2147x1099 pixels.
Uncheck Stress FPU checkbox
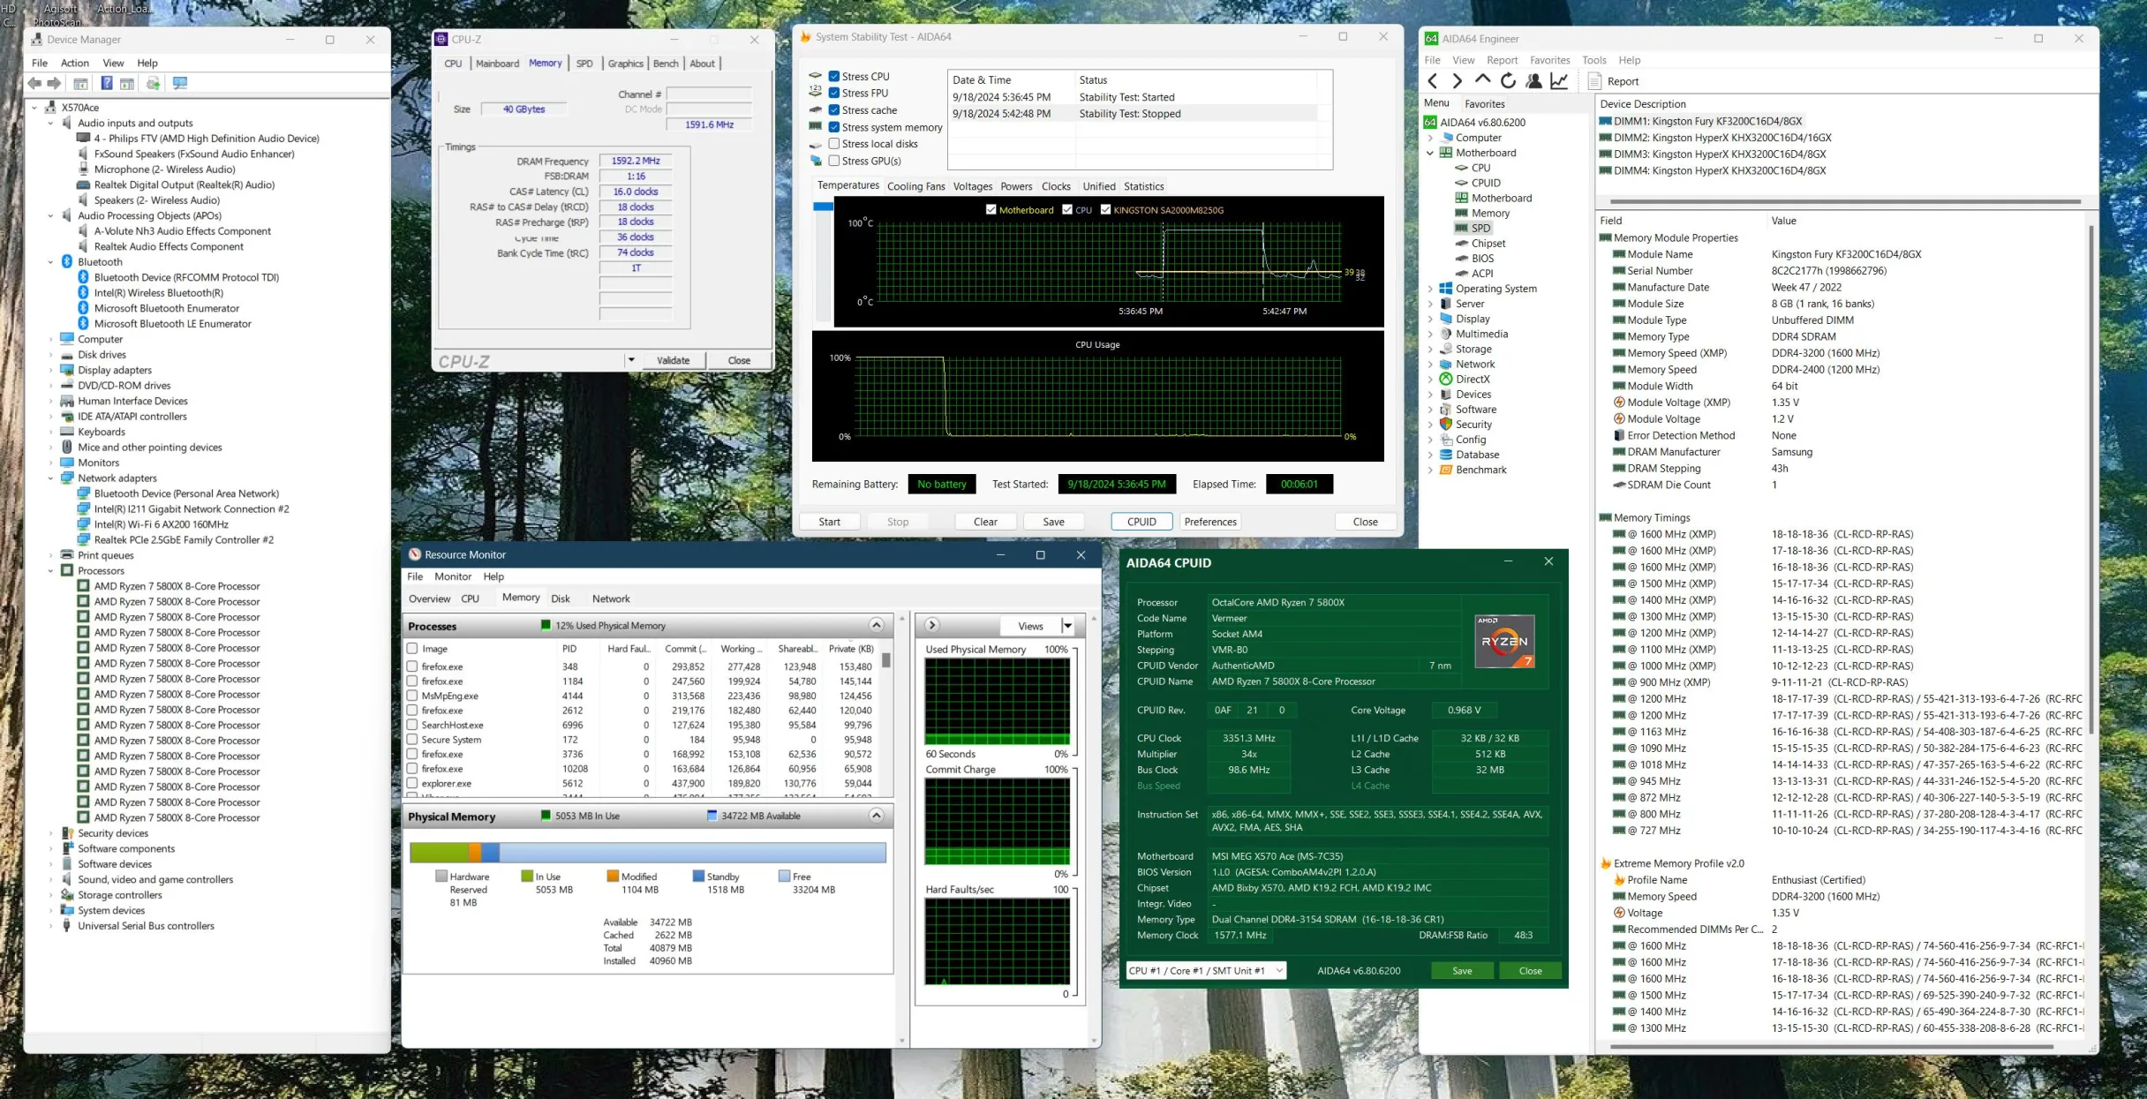point(833,93)
